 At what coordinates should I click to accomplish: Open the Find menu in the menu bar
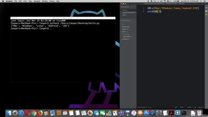pyautogui.click(x=25, y=1)
